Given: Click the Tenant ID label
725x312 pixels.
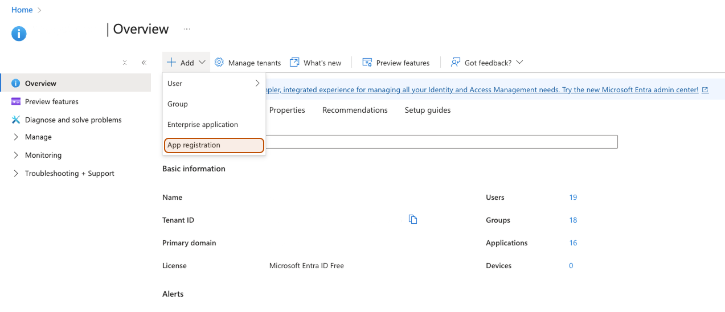Looking at the screenshot, I should (x=178, y=220).
